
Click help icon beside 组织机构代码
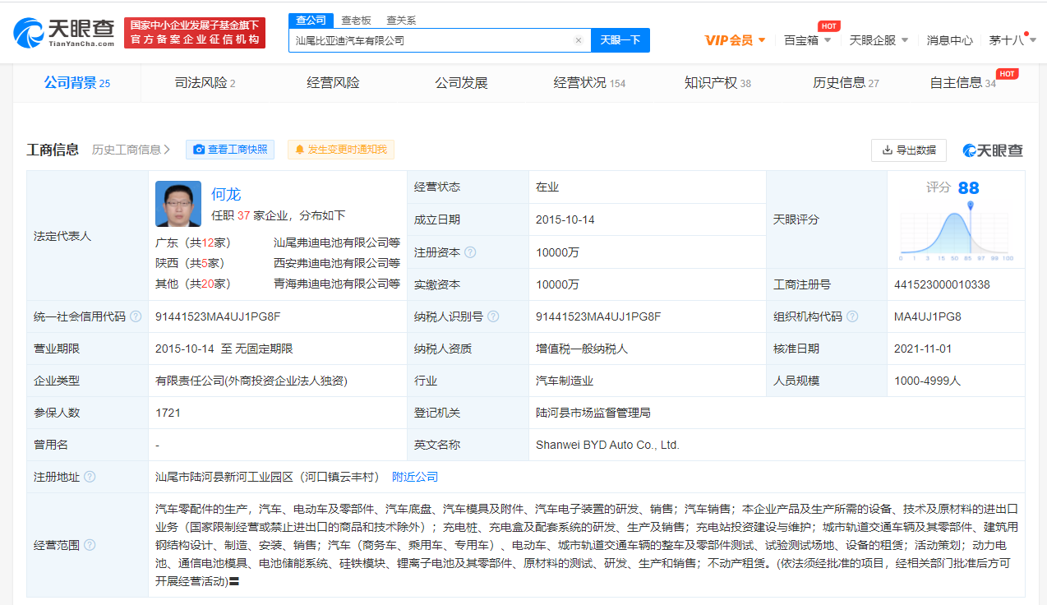[x=852, y=316]
